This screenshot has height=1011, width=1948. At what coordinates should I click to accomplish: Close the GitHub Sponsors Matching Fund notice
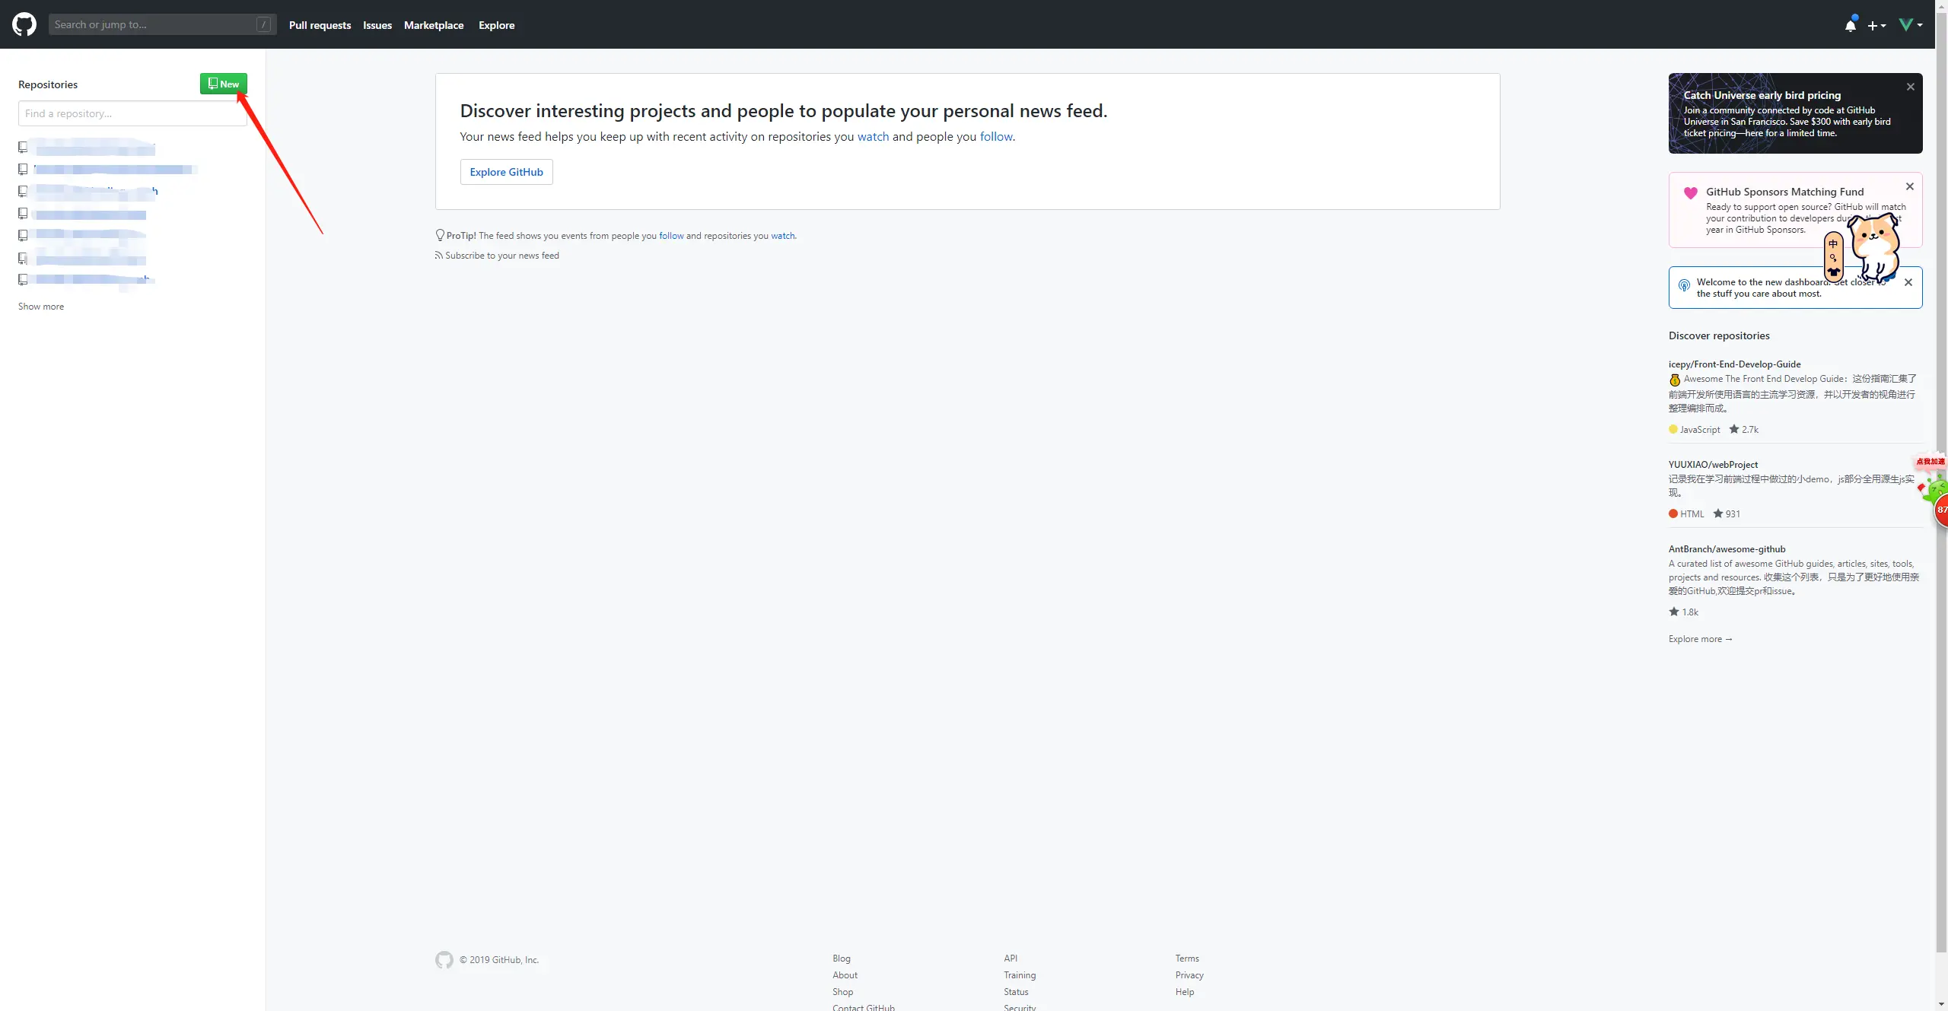tap(1909, 186)
